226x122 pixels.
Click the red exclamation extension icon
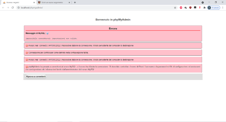point(200,8)
